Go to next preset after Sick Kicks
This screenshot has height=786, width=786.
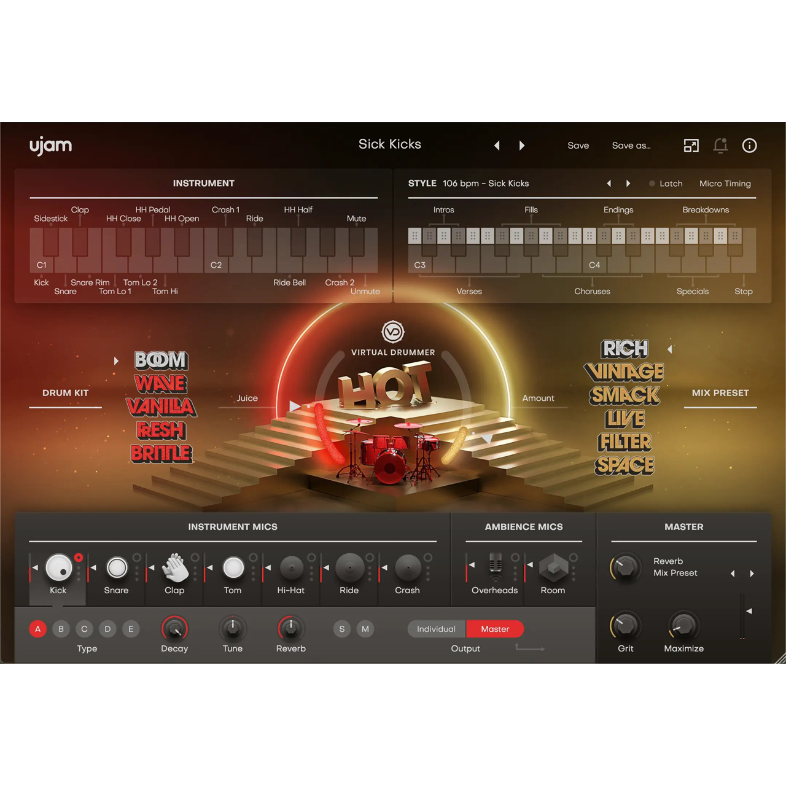coord(522,146)
